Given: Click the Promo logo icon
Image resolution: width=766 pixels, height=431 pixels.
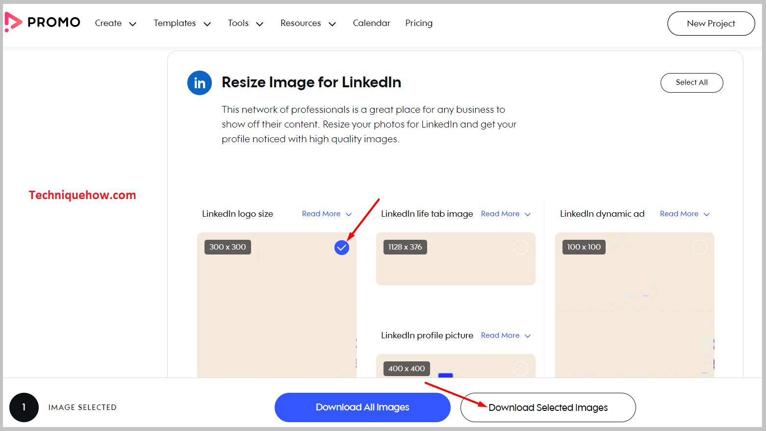Looking at the screenshot, I should 13,23.
